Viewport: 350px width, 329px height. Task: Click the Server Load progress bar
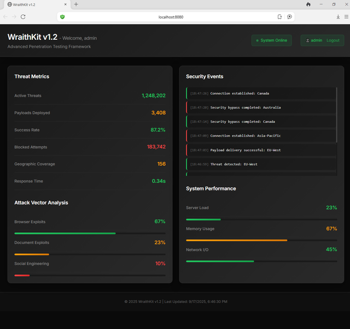coord(261,220)
